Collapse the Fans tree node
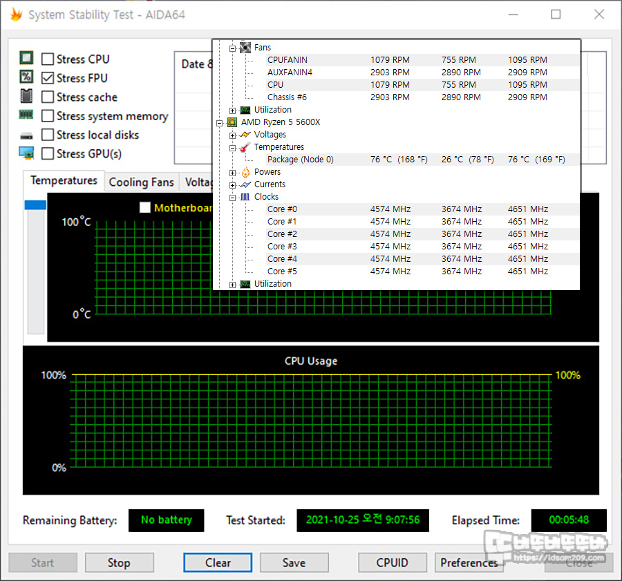The width and height of the screenshot is (622, 581). point(232,48)
